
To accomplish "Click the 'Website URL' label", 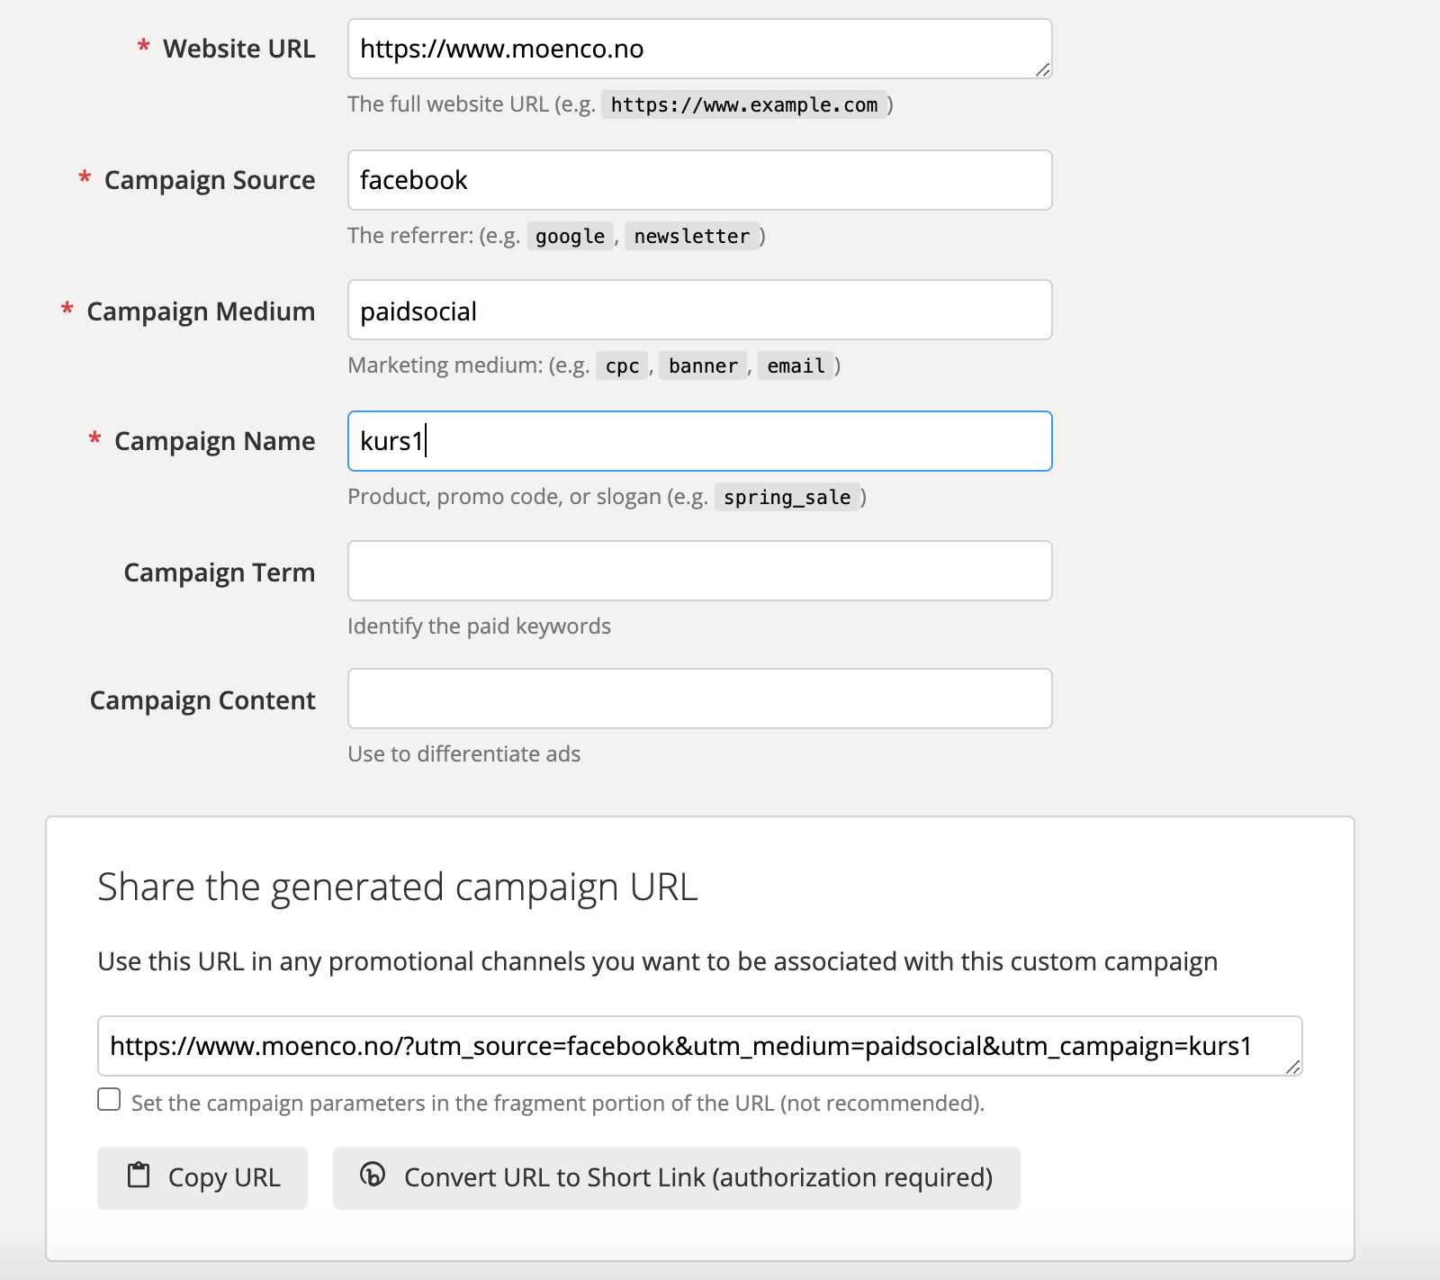I will (x=238, y=49).
